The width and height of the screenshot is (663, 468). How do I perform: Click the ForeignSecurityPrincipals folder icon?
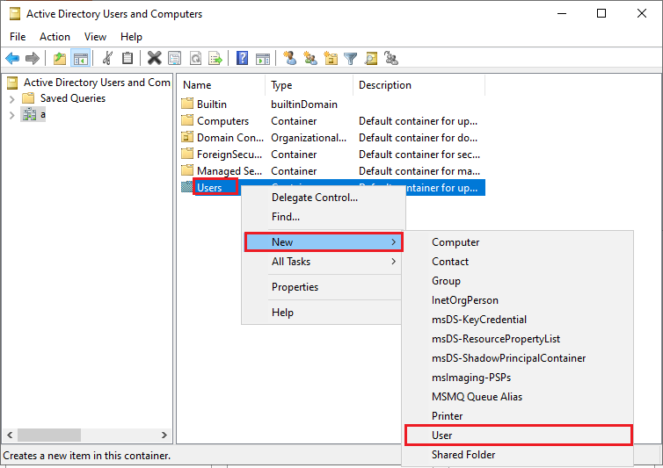tap(187, 154)
